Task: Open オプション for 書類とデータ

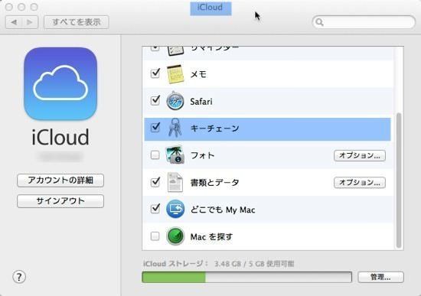Action: click(x=360, y=183)
